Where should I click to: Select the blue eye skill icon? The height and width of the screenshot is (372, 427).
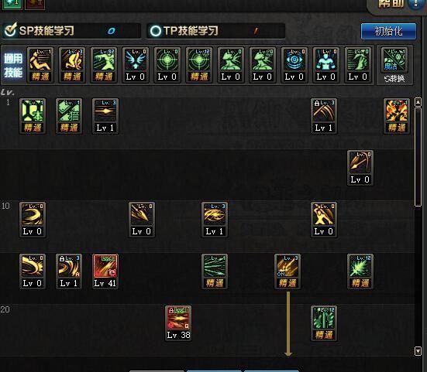click(294, 65)
